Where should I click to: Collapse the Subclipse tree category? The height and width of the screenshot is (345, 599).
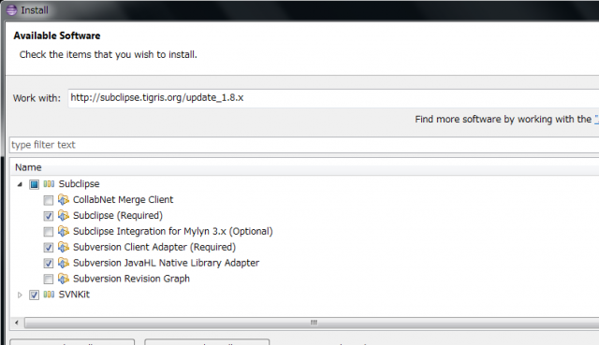(20, 185)
